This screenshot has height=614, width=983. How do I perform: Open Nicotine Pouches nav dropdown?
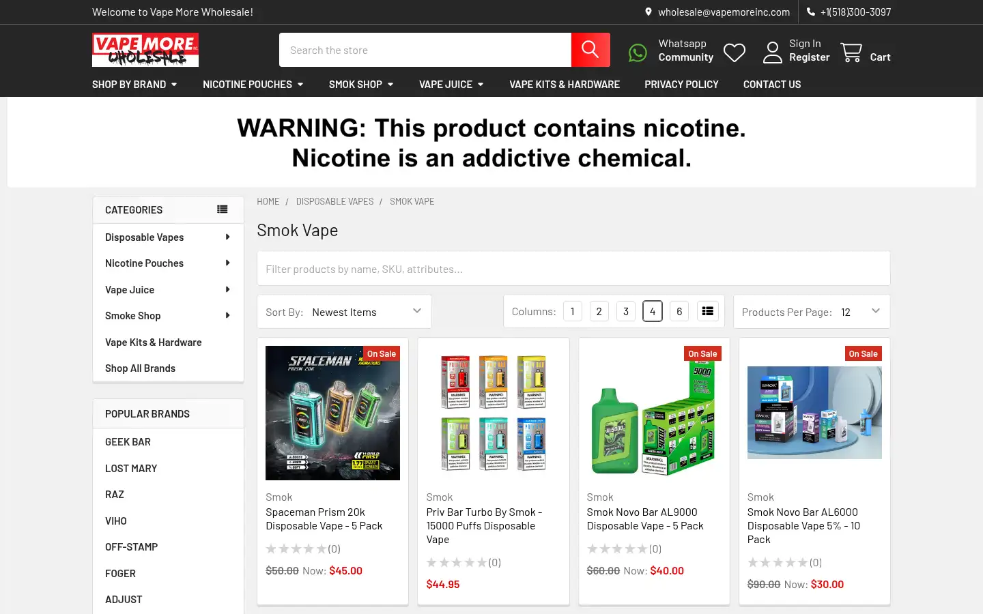pyautogui.click(x=253, y=84)
